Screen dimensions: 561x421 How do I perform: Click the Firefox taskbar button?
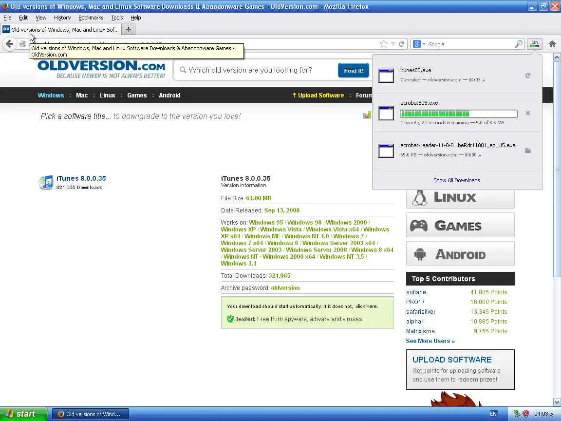tap(91, 414)
